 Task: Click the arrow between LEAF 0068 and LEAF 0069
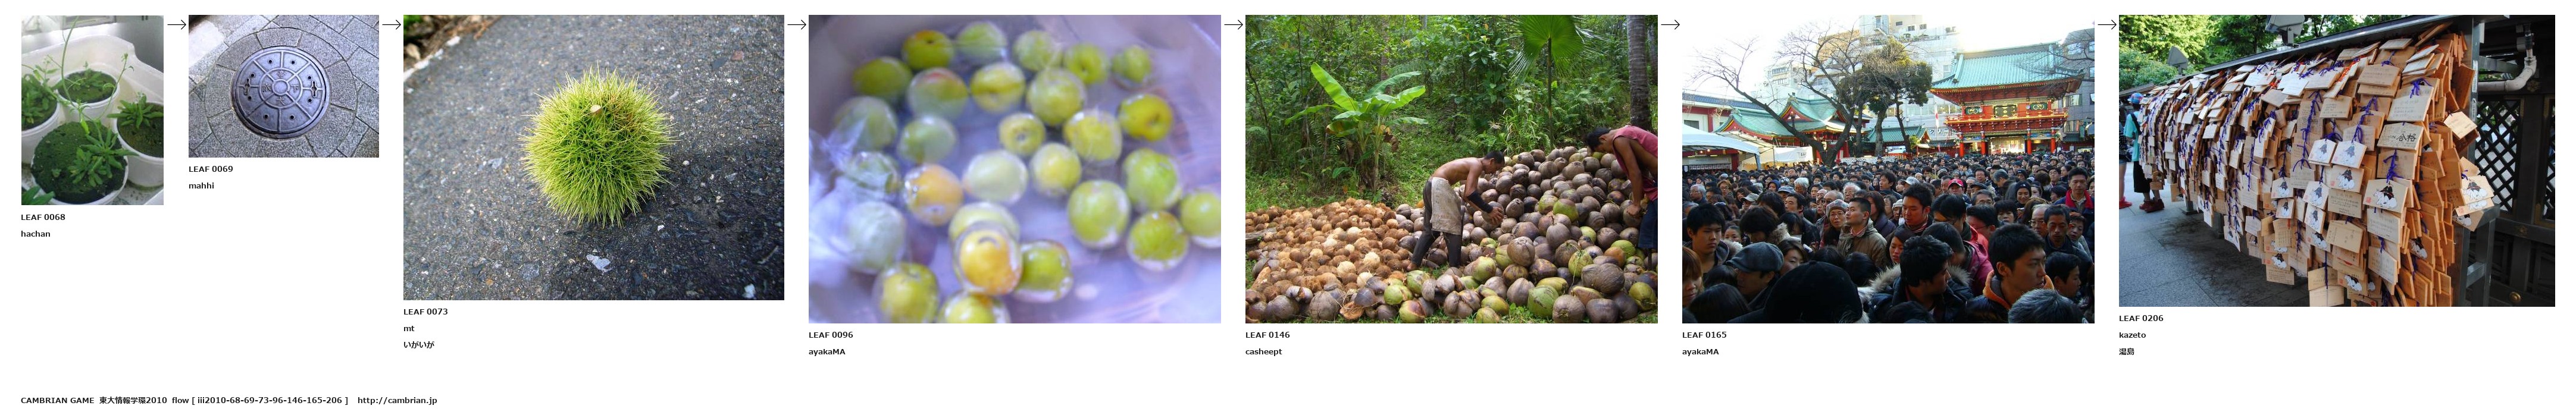pyautogui.click(x=177, y=25)
